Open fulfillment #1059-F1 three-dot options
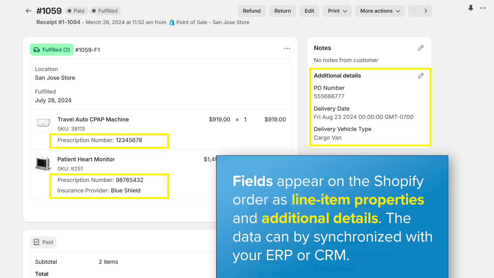 (287, 48)
